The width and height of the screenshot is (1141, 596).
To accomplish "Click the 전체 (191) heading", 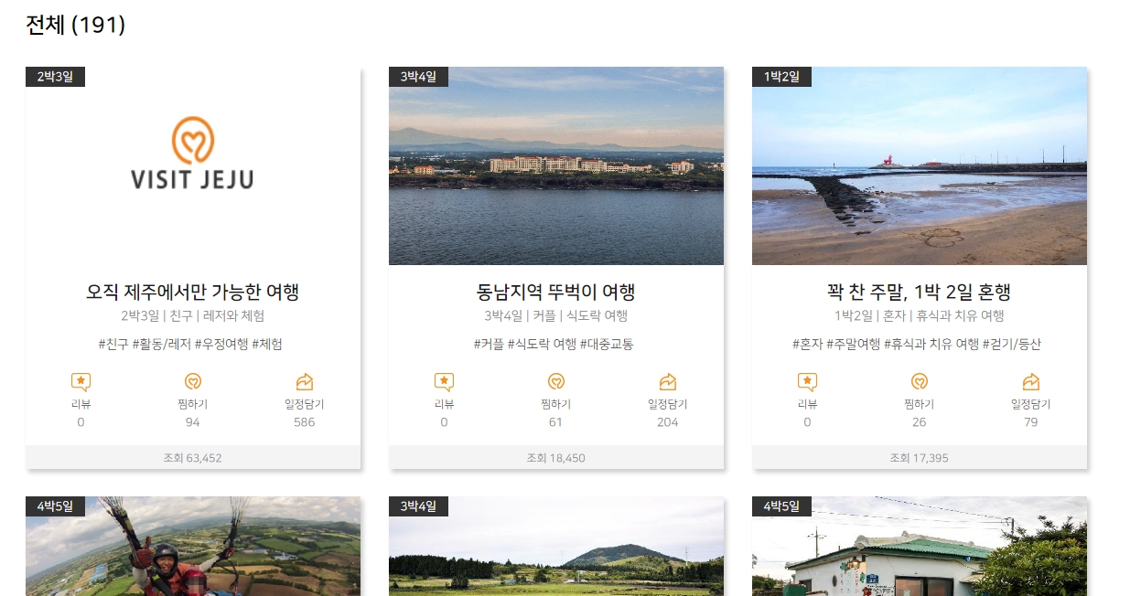I will coord(75,26).
